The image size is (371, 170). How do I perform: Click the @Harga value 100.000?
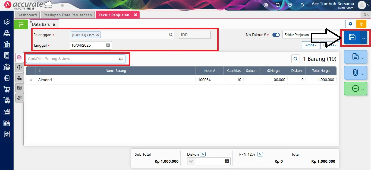pos(273,80)
